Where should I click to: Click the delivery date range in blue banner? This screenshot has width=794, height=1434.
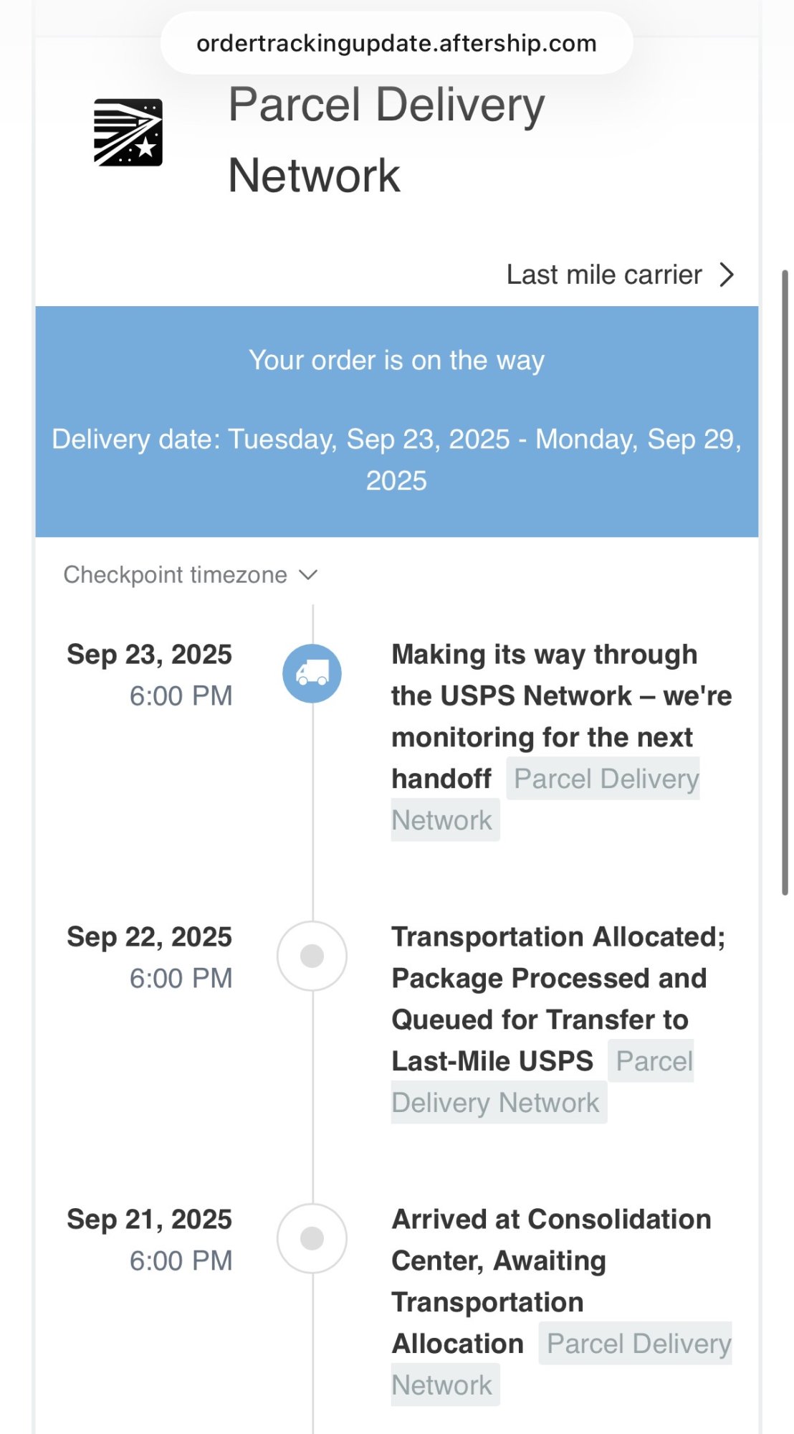tap(396, 459)
